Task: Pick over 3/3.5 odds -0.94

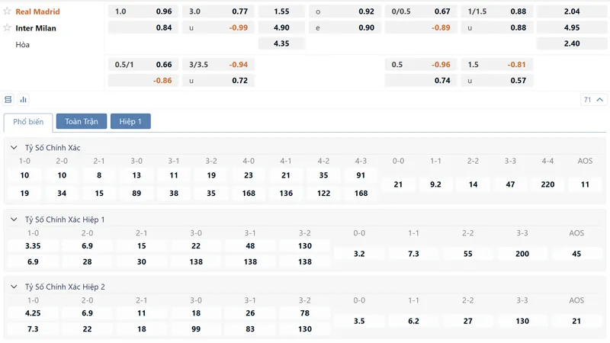Action: pos(218,65)
